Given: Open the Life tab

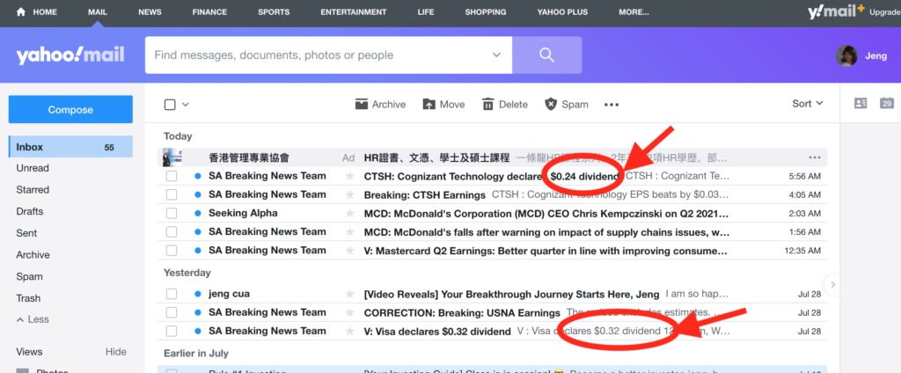Looking at the screenshot, I should click(426, 12).
